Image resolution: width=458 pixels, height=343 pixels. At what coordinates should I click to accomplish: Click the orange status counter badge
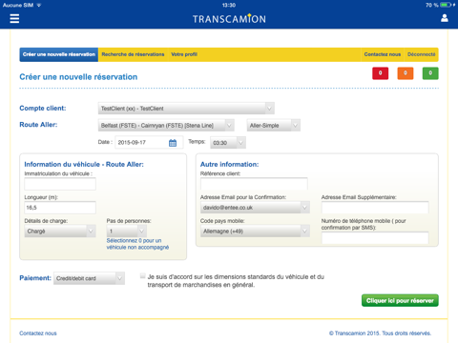click(406, 73)
